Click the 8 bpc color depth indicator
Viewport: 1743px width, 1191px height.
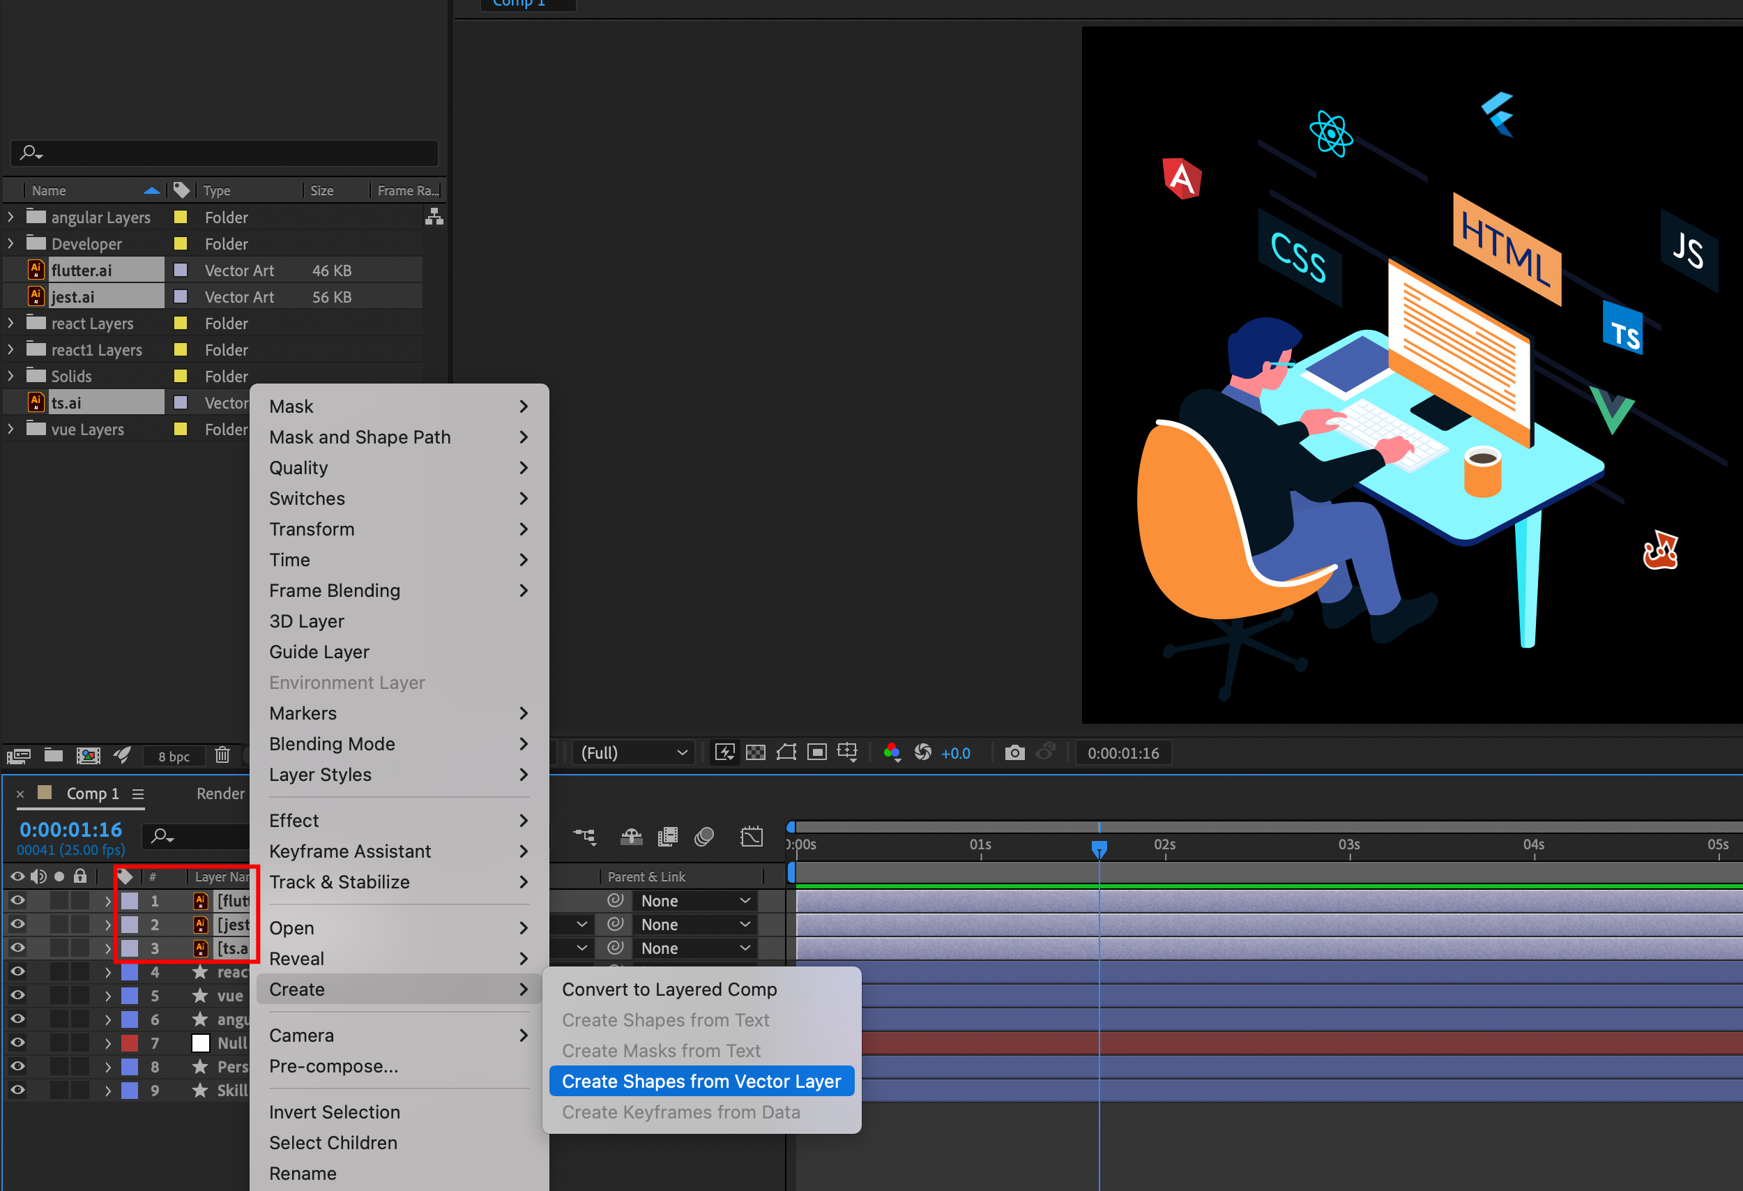174,755
